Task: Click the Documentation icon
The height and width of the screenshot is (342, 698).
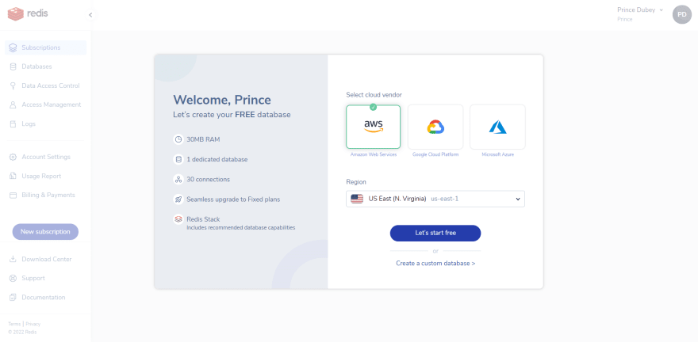Action: coord(13,298)
